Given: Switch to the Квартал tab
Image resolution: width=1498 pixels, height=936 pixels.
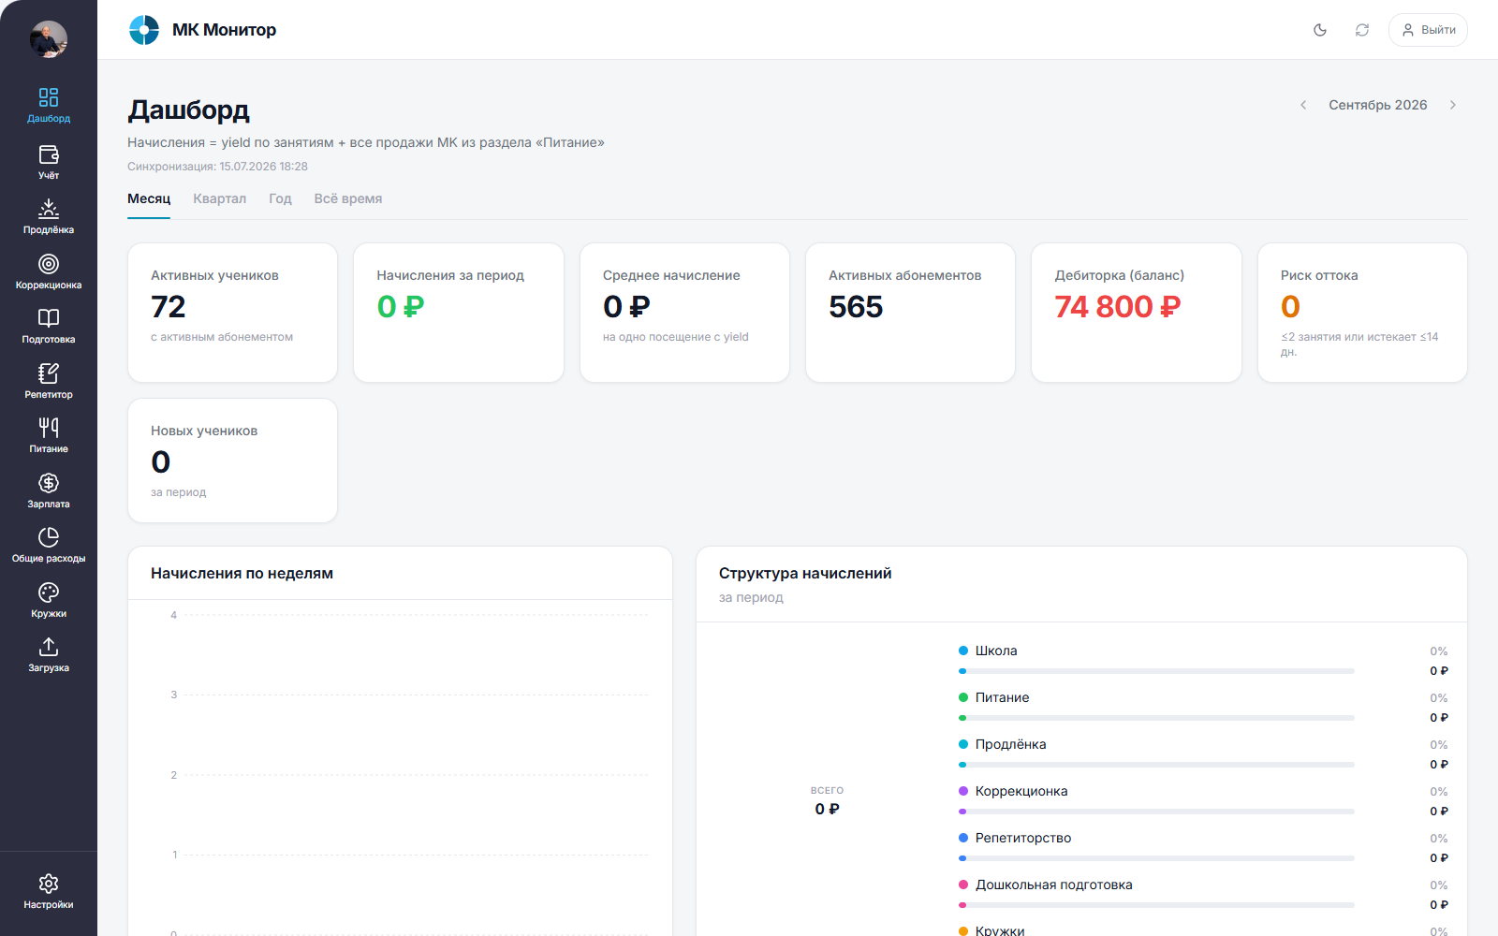Looking at the screenshot, I should click(220, 198).
